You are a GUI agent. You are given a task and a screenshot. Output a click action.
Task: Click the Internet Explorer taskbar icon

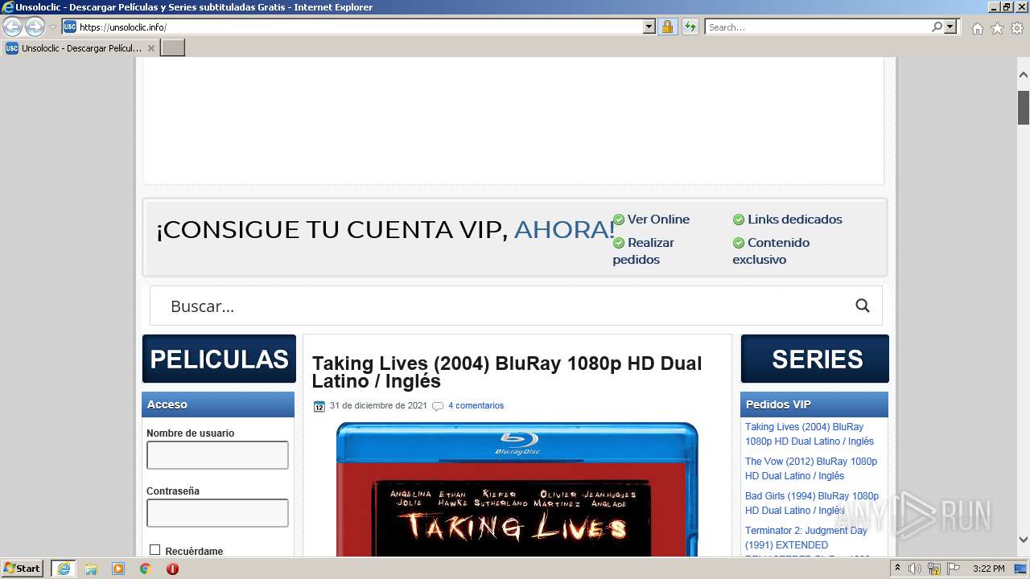coord(63,569)
